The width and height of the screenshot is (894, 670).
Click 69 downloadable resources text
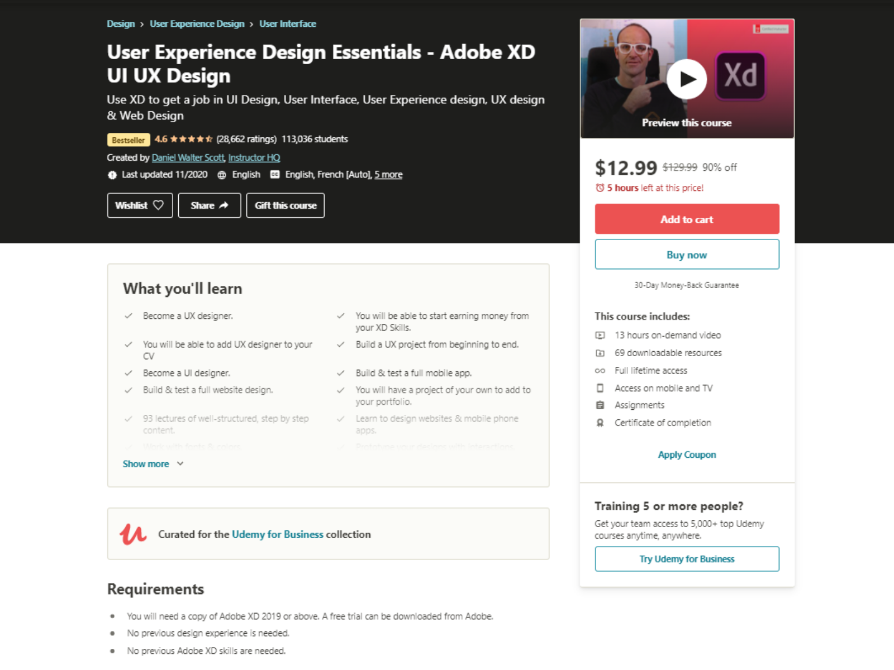(668, 353)
